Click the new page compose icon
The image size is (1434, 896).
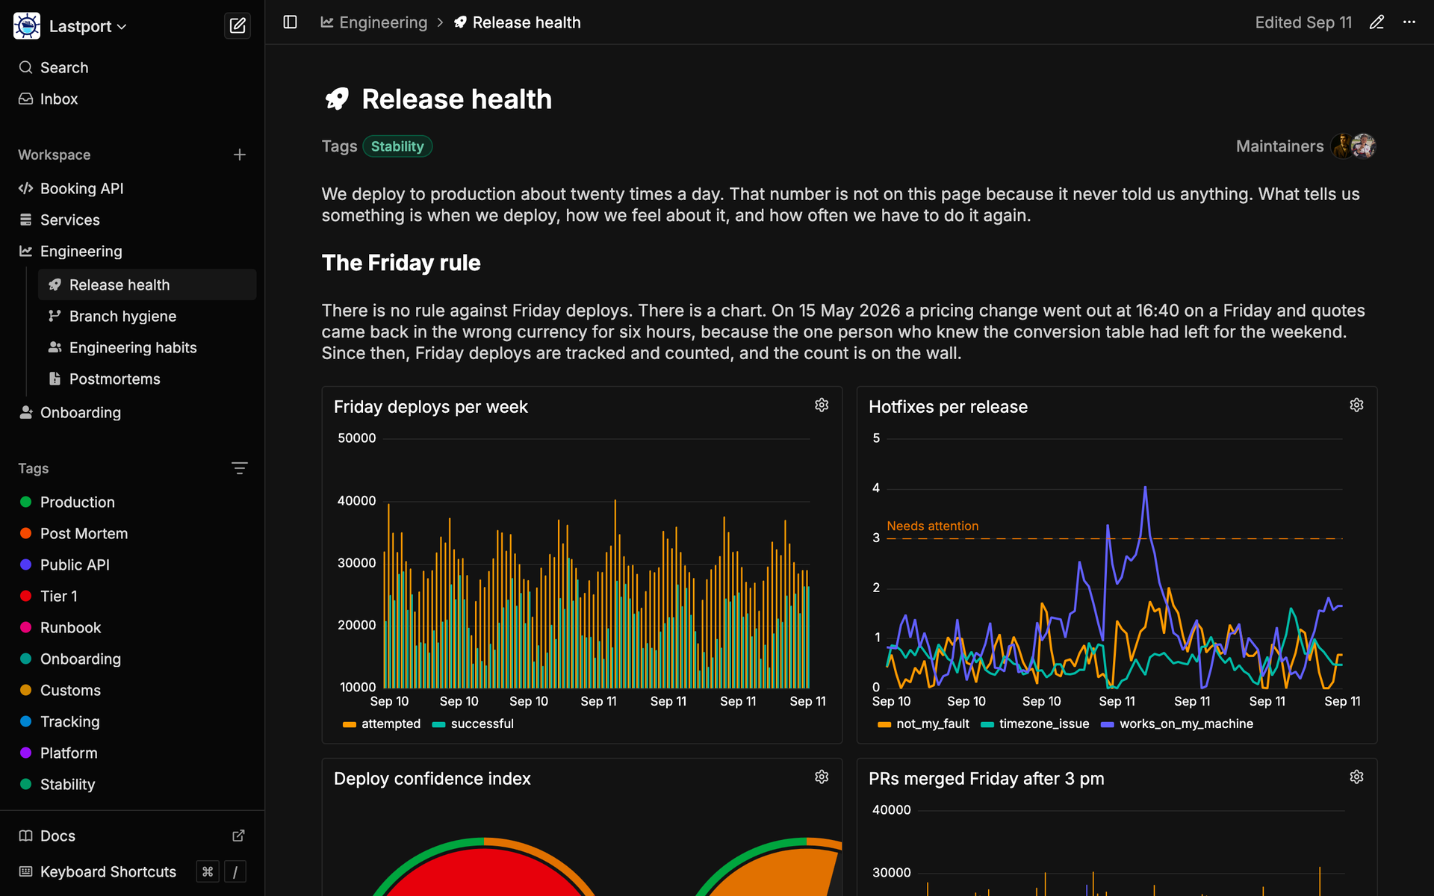(238, 26)
